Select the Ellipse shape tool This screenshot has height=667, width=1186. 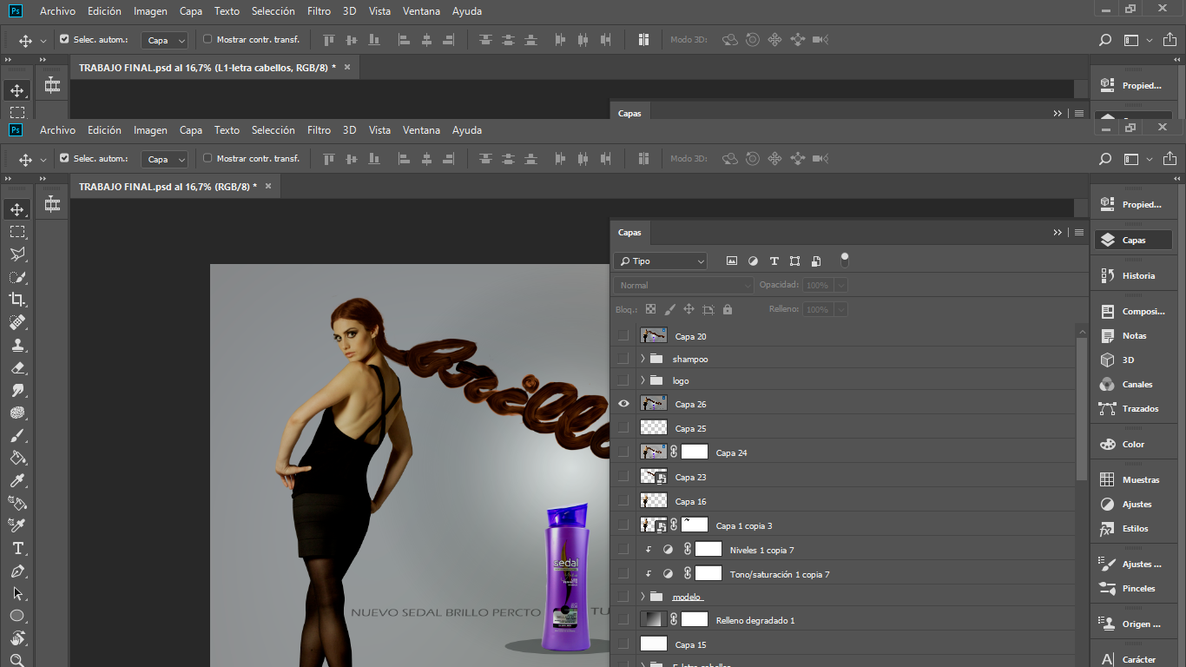click(17, 616)
